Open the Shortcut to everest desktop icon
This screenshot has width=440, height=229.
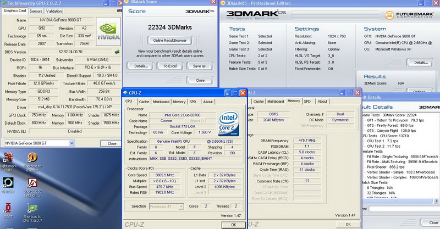coord(32,161)
